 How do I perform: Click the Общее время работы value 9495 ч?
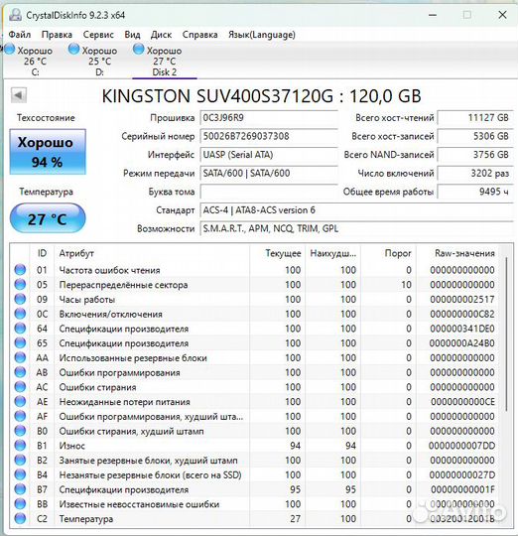pos(475,192)
